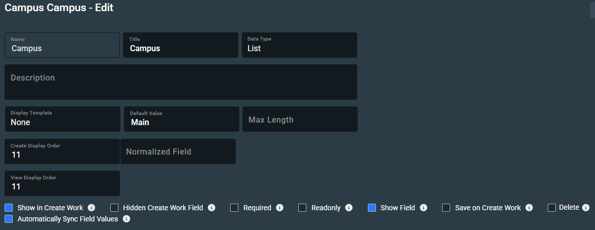
Task: Open the Default Value dropdown showing Main
Action: point(181,119)
